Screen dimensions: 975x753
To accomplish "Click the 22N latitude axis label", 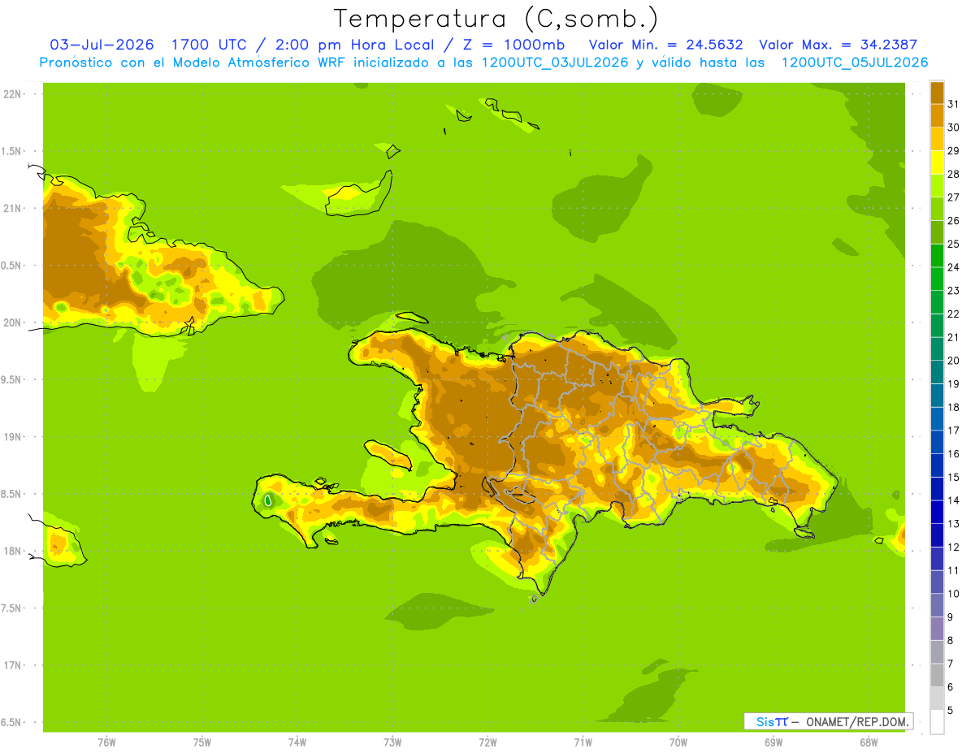I will point(12,94).
